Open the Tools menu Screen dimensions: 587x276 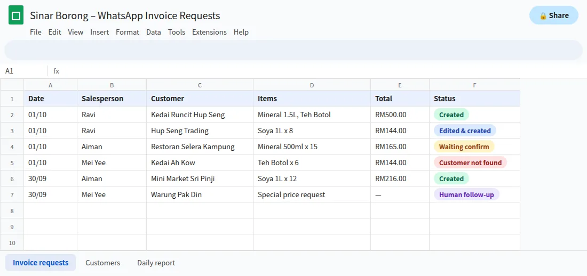(177, 32)
